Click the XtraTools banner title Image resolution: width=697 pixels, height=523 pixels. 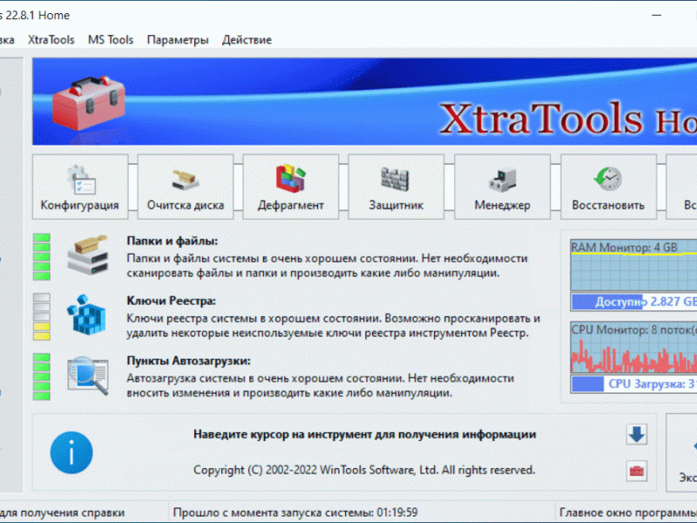[568, 119]
